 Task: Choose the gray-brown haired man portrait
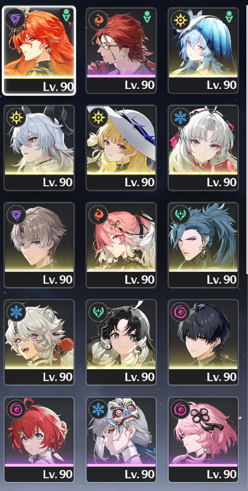click(x=39, y=245)
